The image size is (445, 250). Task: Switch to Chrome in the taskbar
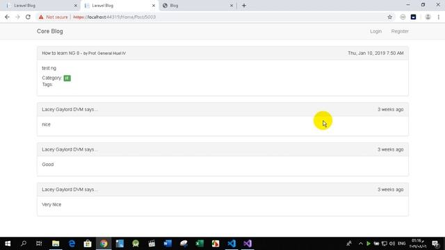point(104,244)
